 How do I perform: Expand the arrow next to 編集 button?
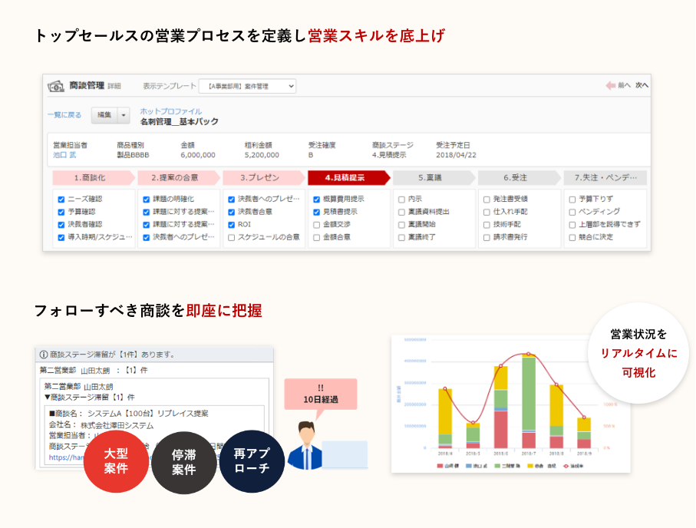pos(124,115)
